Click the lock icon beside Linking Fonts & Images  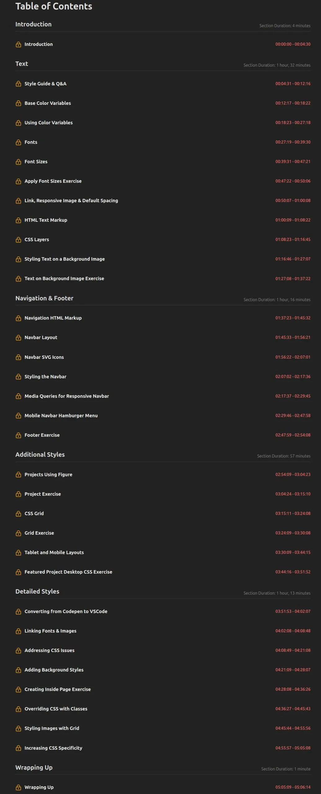coord(18,631)
